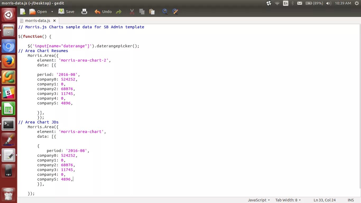This screenshot has height=203, width=361.
Task: Open a file with Open button
Action: pyautogui.click(x=38, y=12)
